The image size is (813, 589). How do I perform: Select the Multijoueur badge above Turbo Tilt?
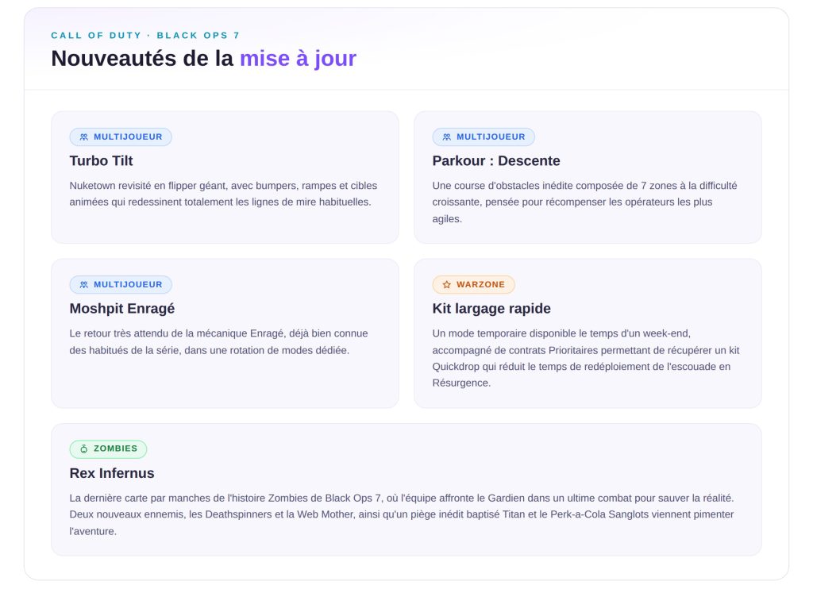click(x=121, y=137)
